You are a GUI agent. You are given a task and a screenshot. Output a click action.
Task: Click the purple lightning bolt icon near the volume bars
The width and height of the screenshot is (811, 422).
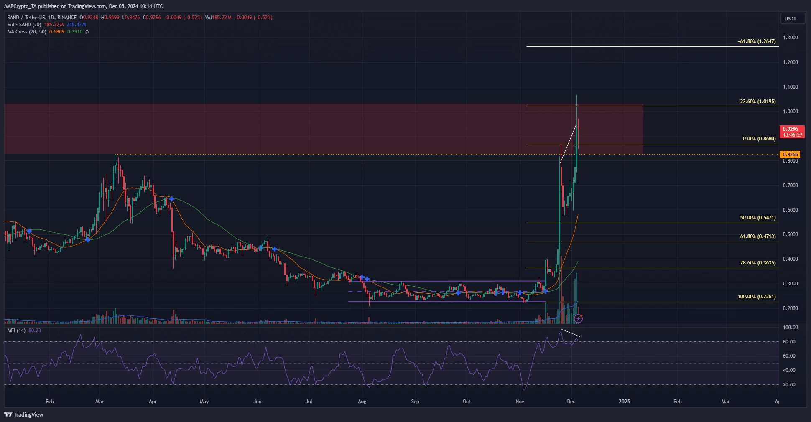pyautogui.click(x=578, y=319)
